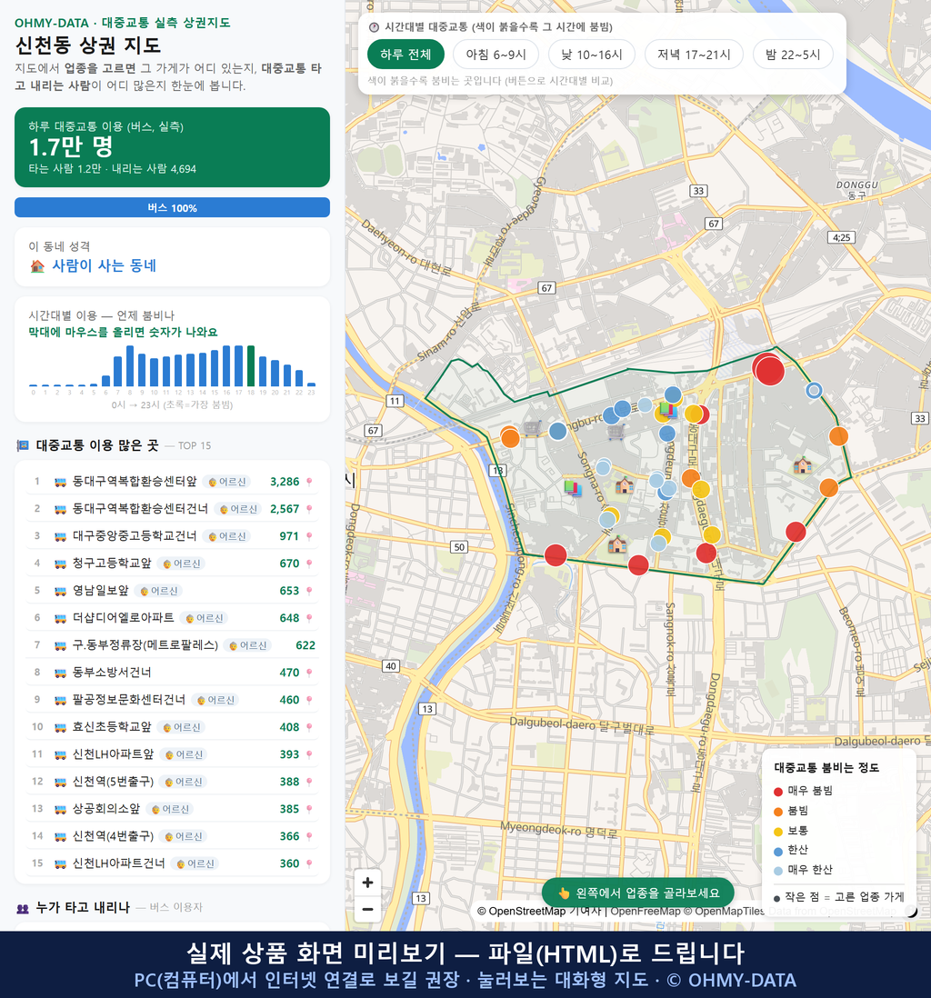Click the chart bar above hour label 22

[299, 378]
